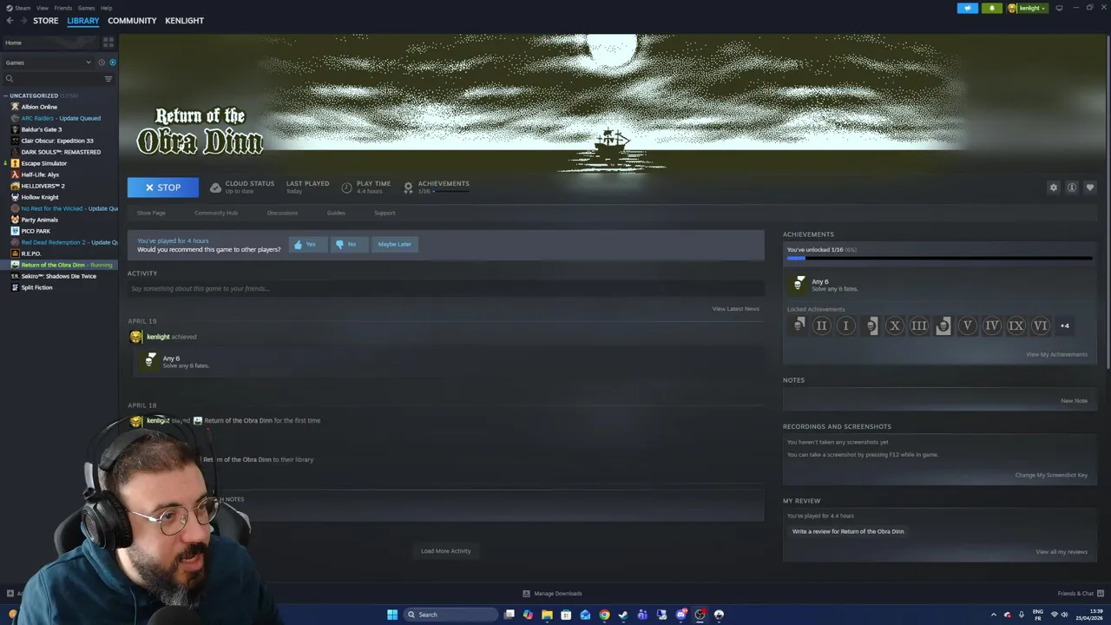Create a New Note
This screenshot has height=625, width=1111.
tap(1074, 401)
